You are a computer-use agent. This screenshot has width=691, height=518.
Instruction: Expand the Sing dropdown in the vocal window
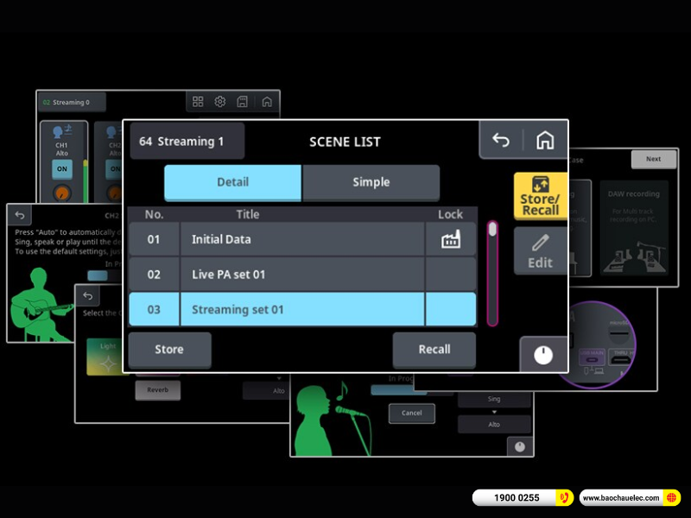pos(494,401)
